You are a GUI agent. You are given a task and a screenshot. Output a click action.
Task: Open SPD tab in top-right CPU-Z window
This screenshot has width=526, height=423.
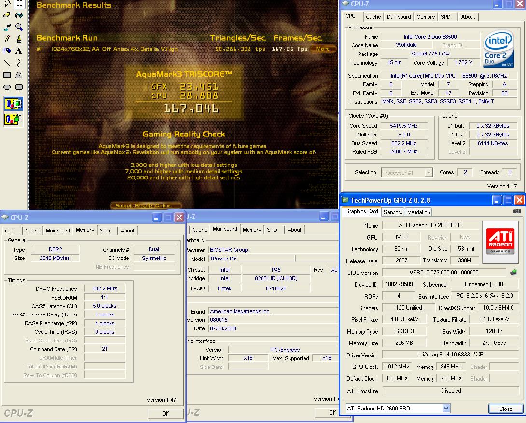tap(445, 17)
